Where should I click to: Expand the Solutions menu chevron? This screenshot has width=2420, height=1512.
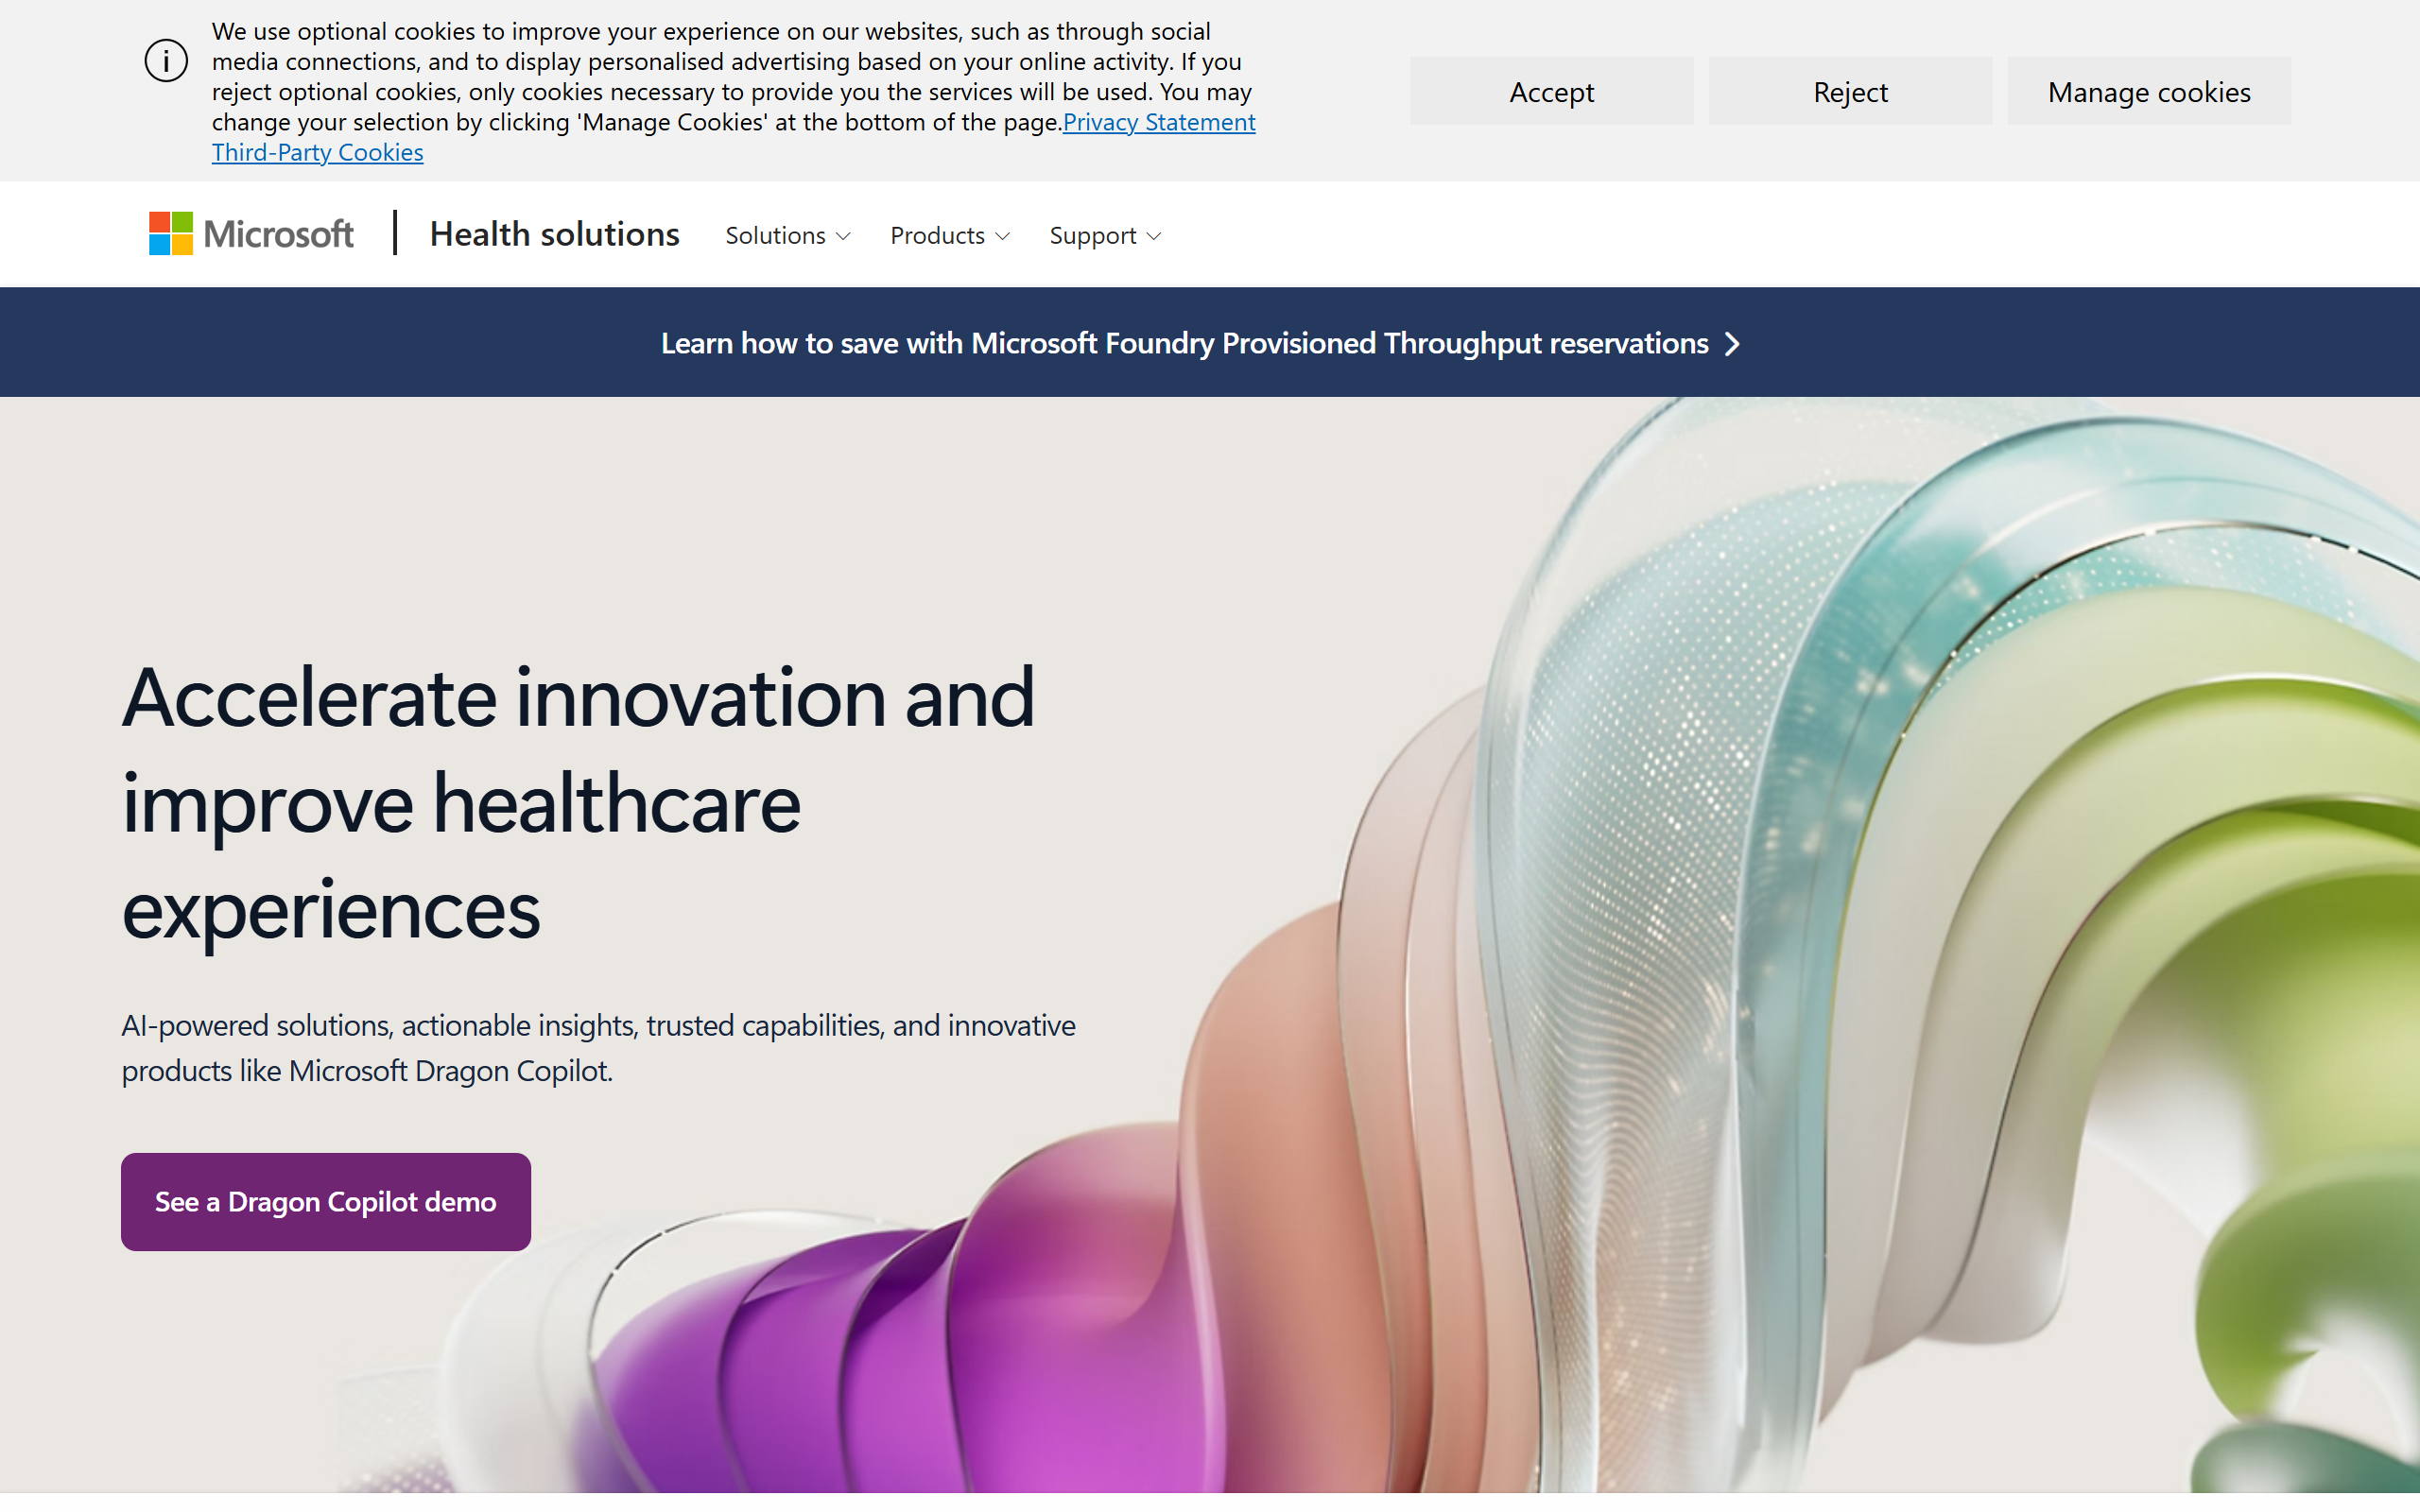(x=843, y=236)
